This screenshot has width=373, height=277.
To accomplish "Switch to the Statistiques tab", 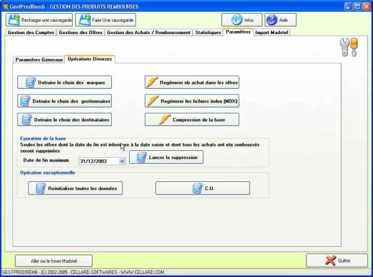I will pyautogui.click(x=207, y=32).
